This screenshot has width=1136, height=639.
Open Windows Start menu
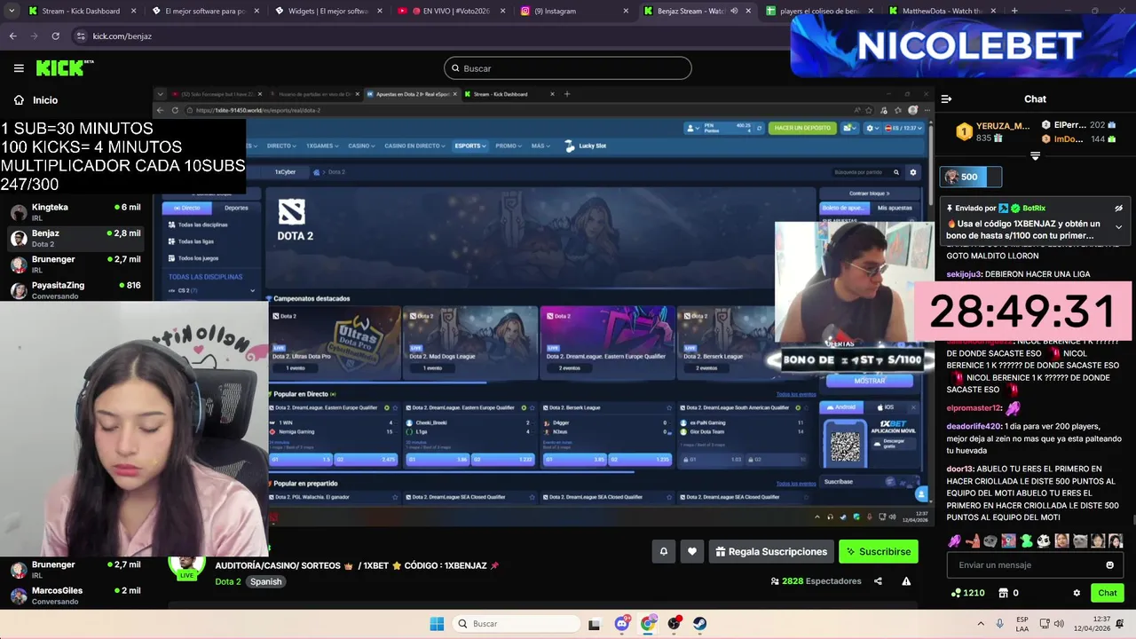coord(437,624)
